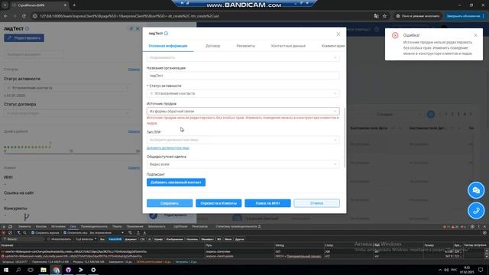Click the Отмена button
Image resolution: width=489 pixels, height=275 pixels.
316,203
